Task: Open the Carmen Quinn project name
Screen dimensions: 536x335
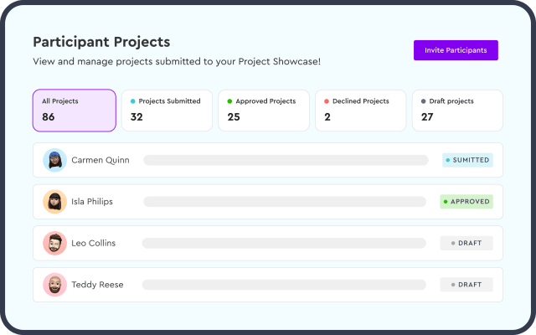Action: coord(100,160)
